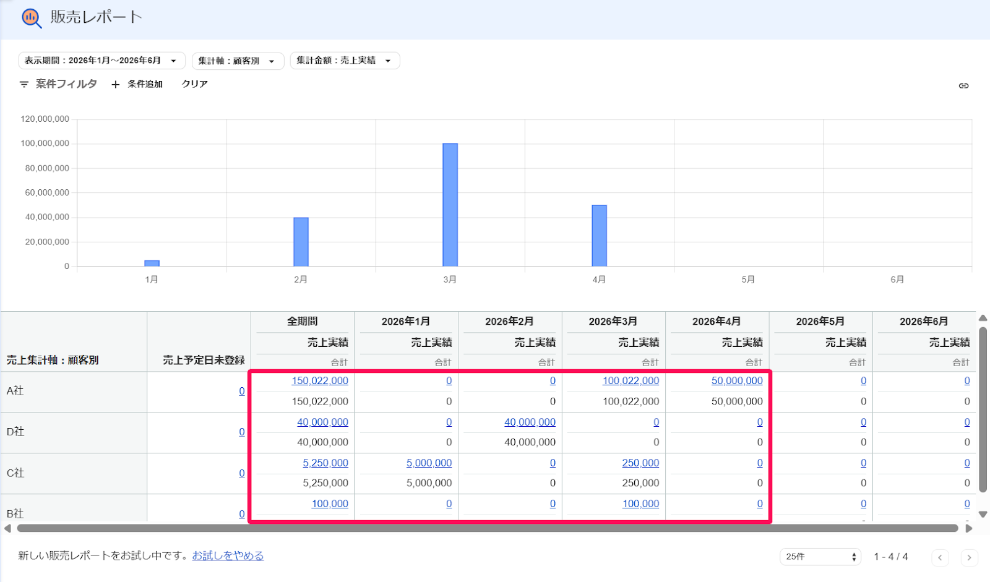Open A社 2026年4月 link 50,000,000
This screenshot has height=582, width=990.
[x=737, y=381]
